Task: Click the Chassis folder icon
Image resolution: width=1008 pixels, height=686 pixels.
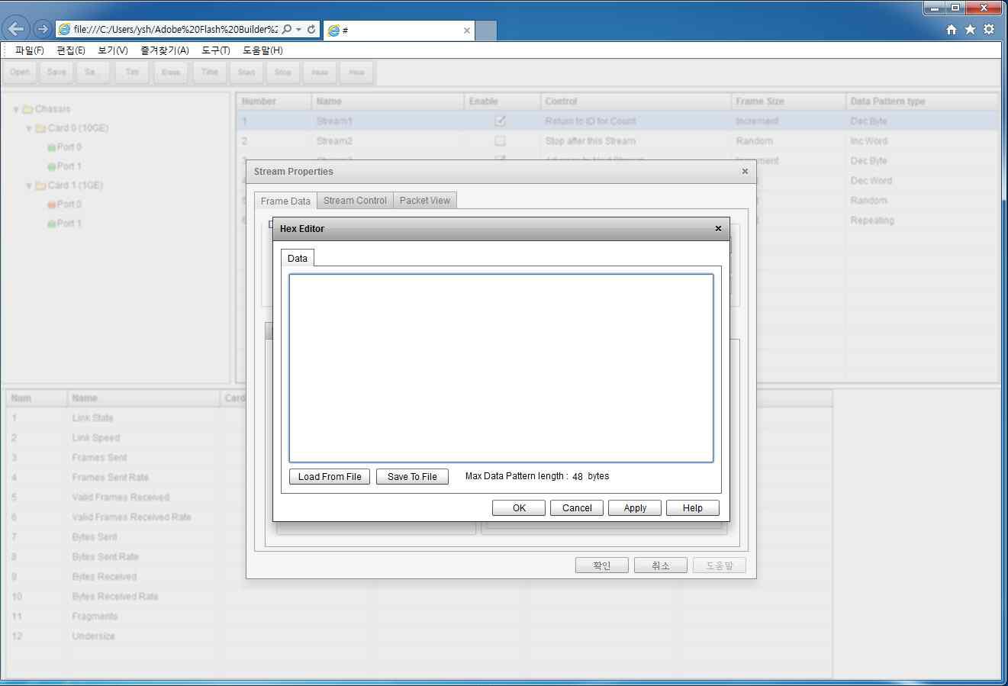Action: [x=27, y=109]
